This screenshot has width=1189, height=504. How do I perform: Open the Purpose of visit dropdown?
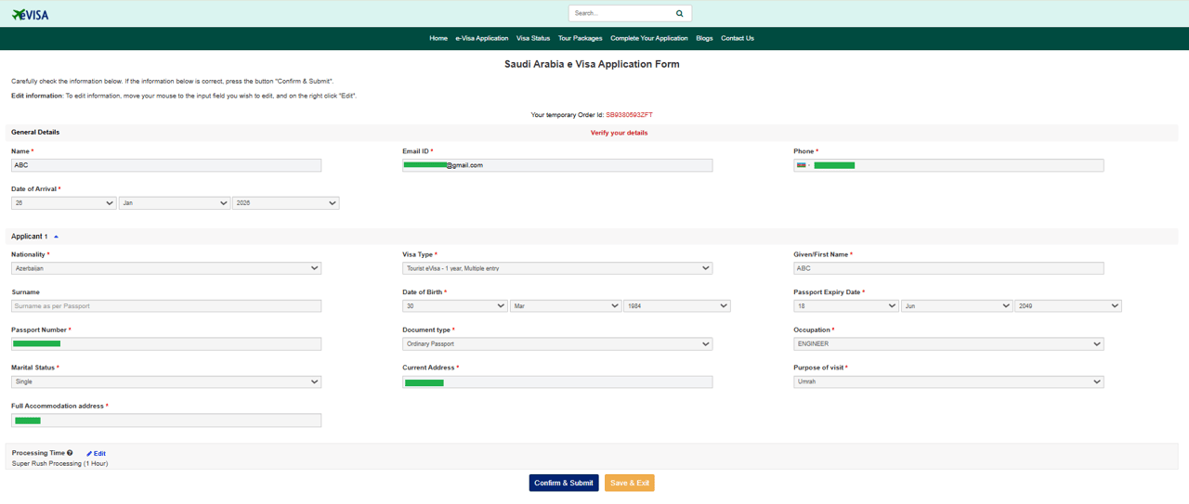[948, 381]
